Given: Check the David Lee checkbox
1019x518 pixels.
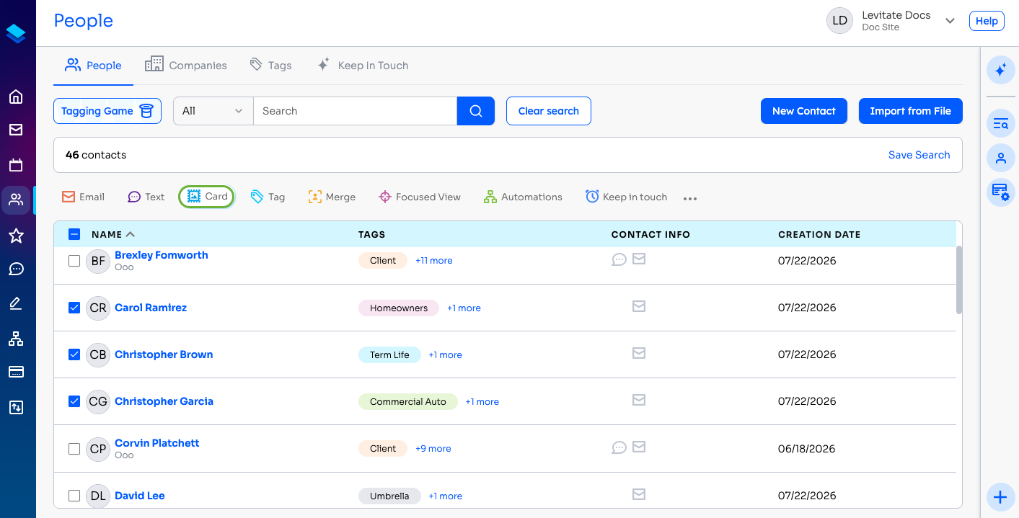Looking at the screenshot, I should (x=74, y=496).
